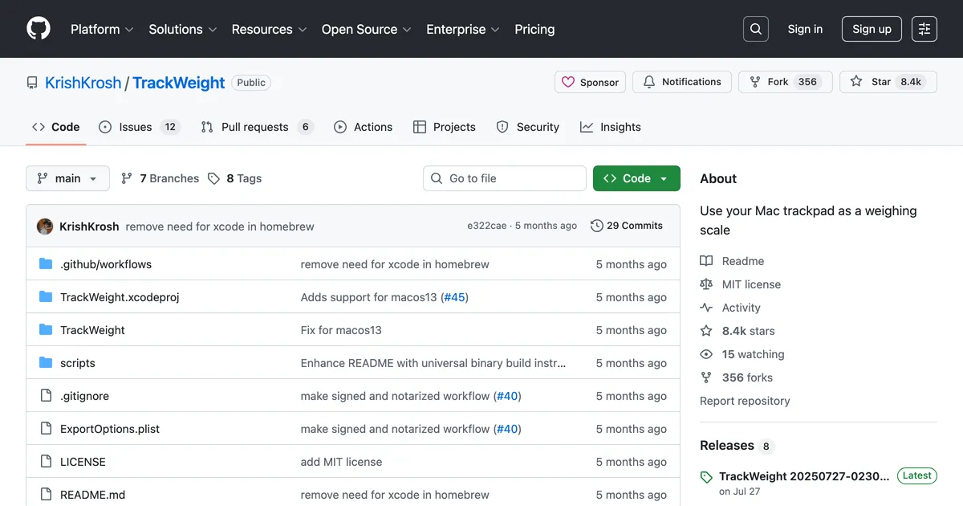Expand the green Code dropdown

pyautogui.click(x=636, y=178)
